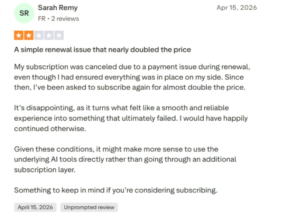Click the April 15, 2026 tag badge
The image size is (306, 215).
pyautogui.click(x=35, y=207)
